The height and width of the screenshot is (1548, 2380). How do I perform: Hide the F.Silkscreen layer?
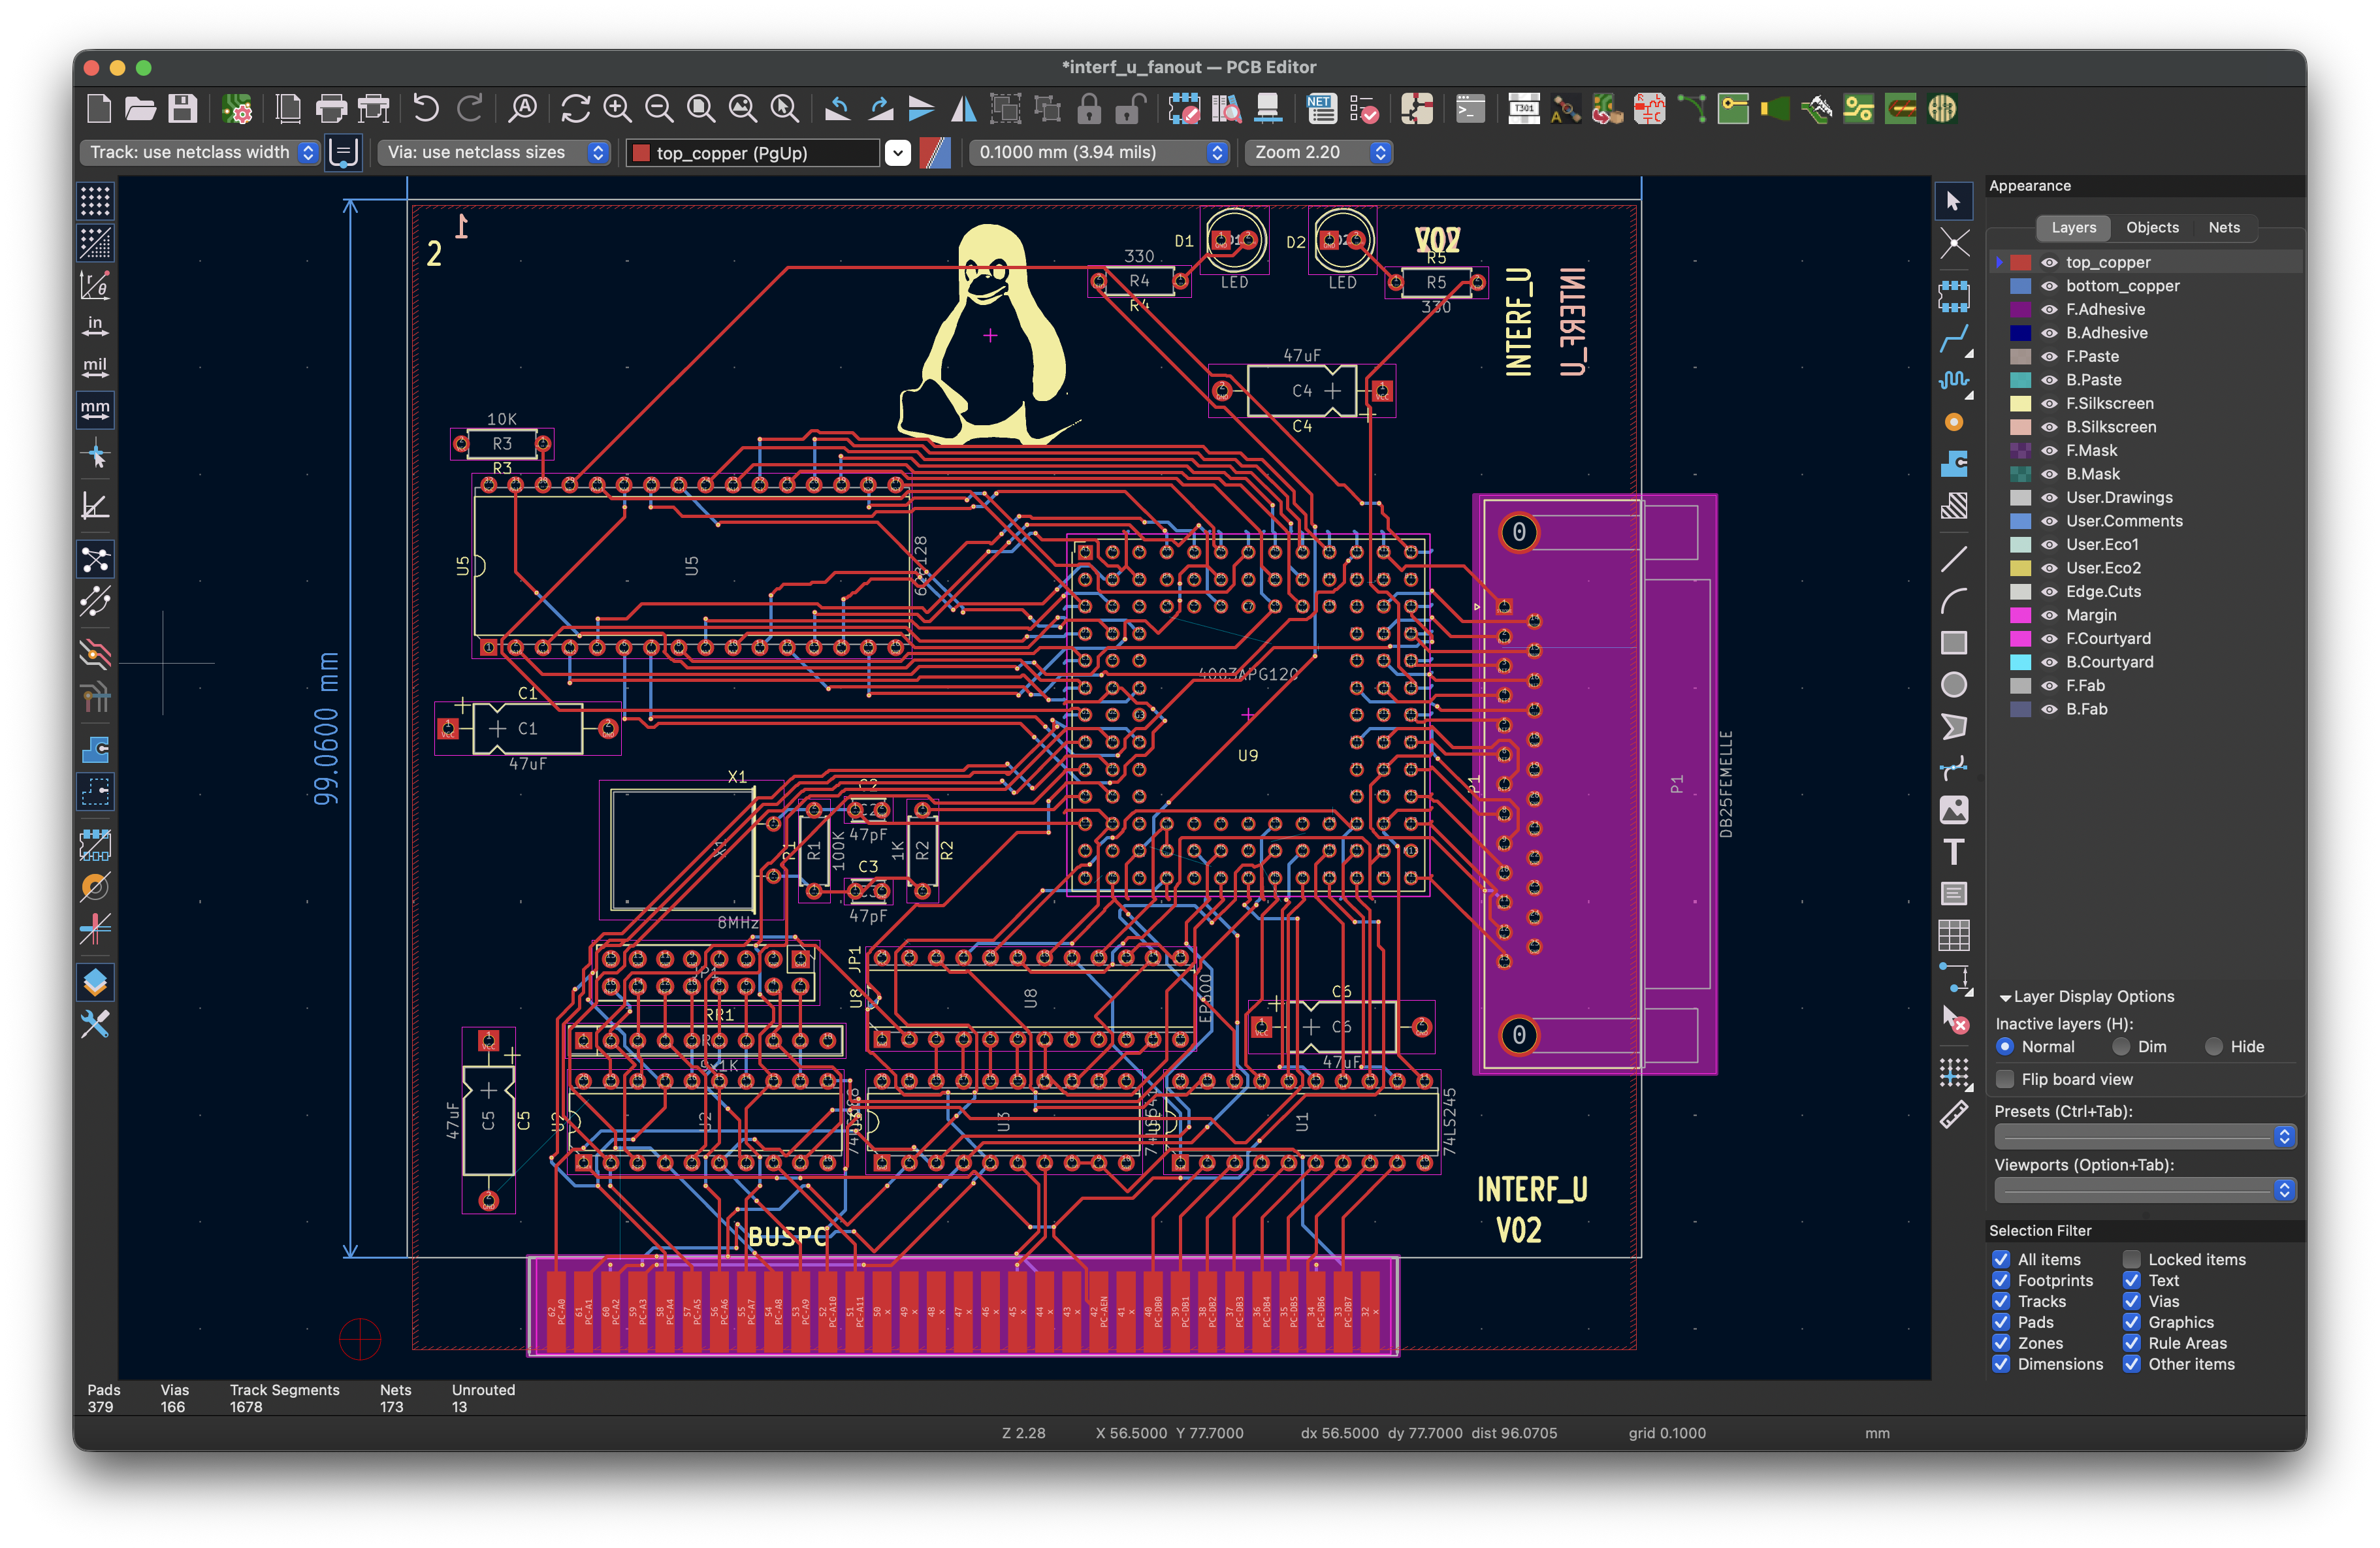(x=2050, y=403)
